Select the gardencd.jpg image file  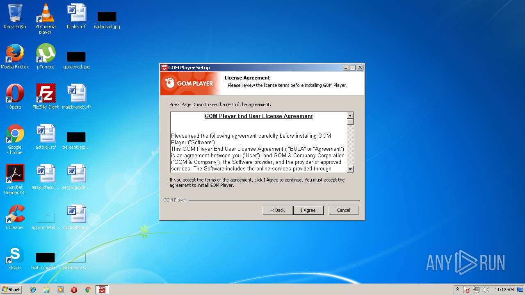[76, 59]
